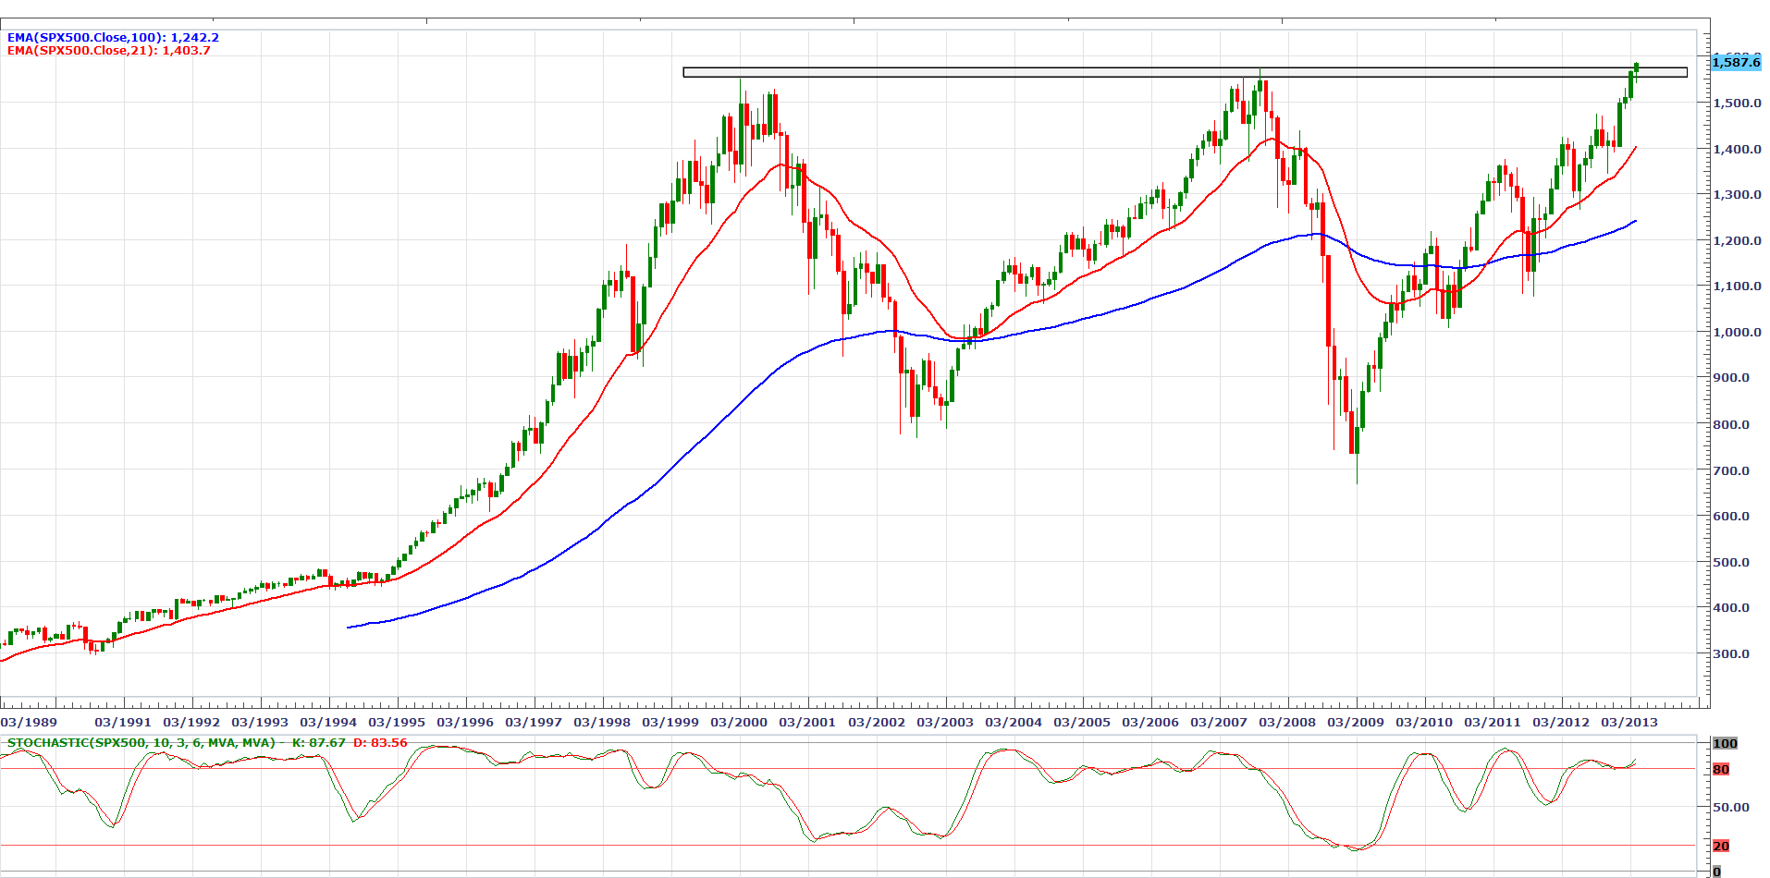
Task: Click the red 80 overbought level tag
Action: click(1721, 769)
